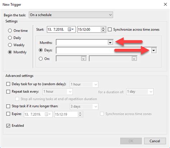The height and width of the screenshot is (148, 170).
Task: Check the Expire checkbox
Action: pos(8,114)
